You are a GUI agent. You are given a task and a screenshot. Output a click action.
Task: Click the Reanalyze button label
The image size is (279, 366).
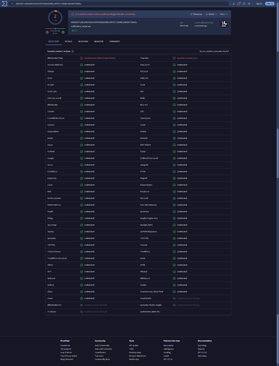click(x=198, y=14)
